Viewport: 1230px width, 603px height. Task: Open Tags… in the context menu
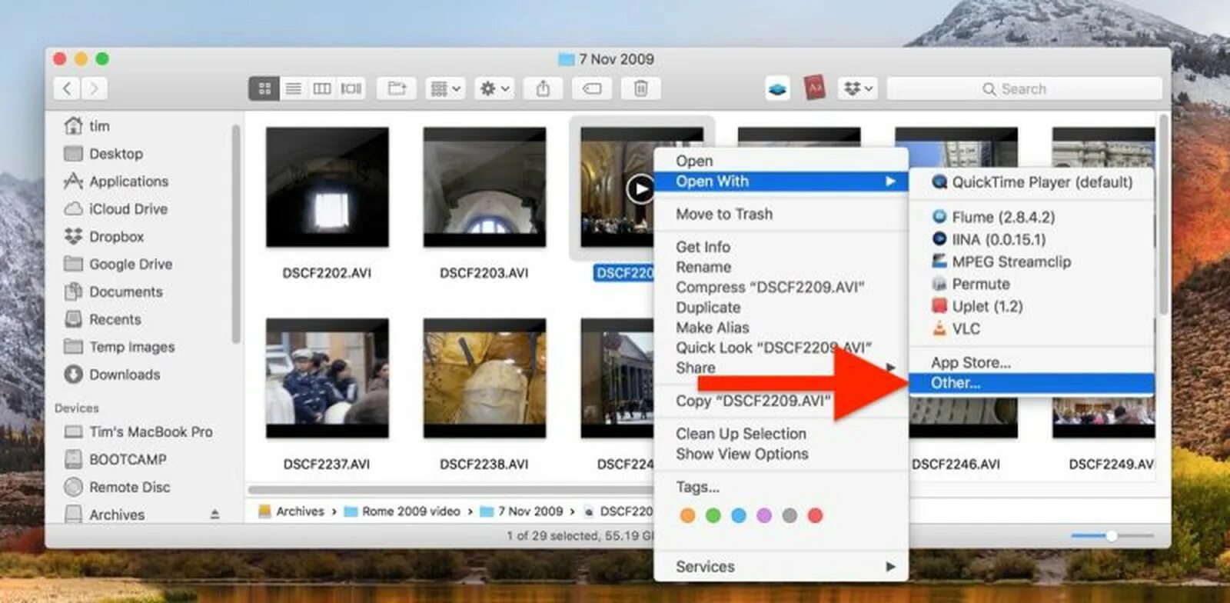click(x=697, y=487)
